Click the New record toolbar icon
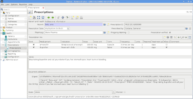This screenshot has width=193, height=99. [x=30, y=17]
